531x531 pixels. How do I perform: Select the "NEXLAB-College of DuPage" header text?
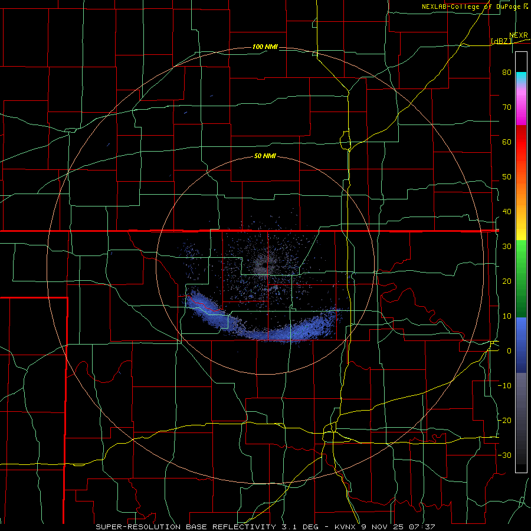(x=472, y=6)
